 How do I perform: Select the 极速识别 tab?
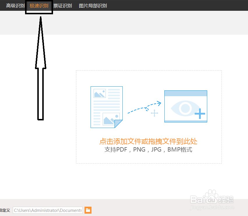[x=39, y=5]
